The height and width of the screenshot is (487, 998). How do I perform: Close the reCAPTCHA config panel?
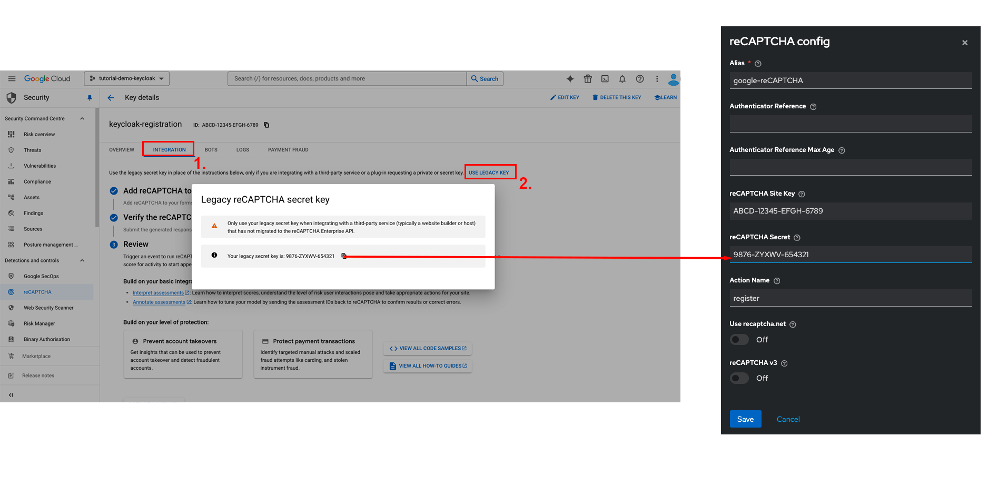[965, 43]
